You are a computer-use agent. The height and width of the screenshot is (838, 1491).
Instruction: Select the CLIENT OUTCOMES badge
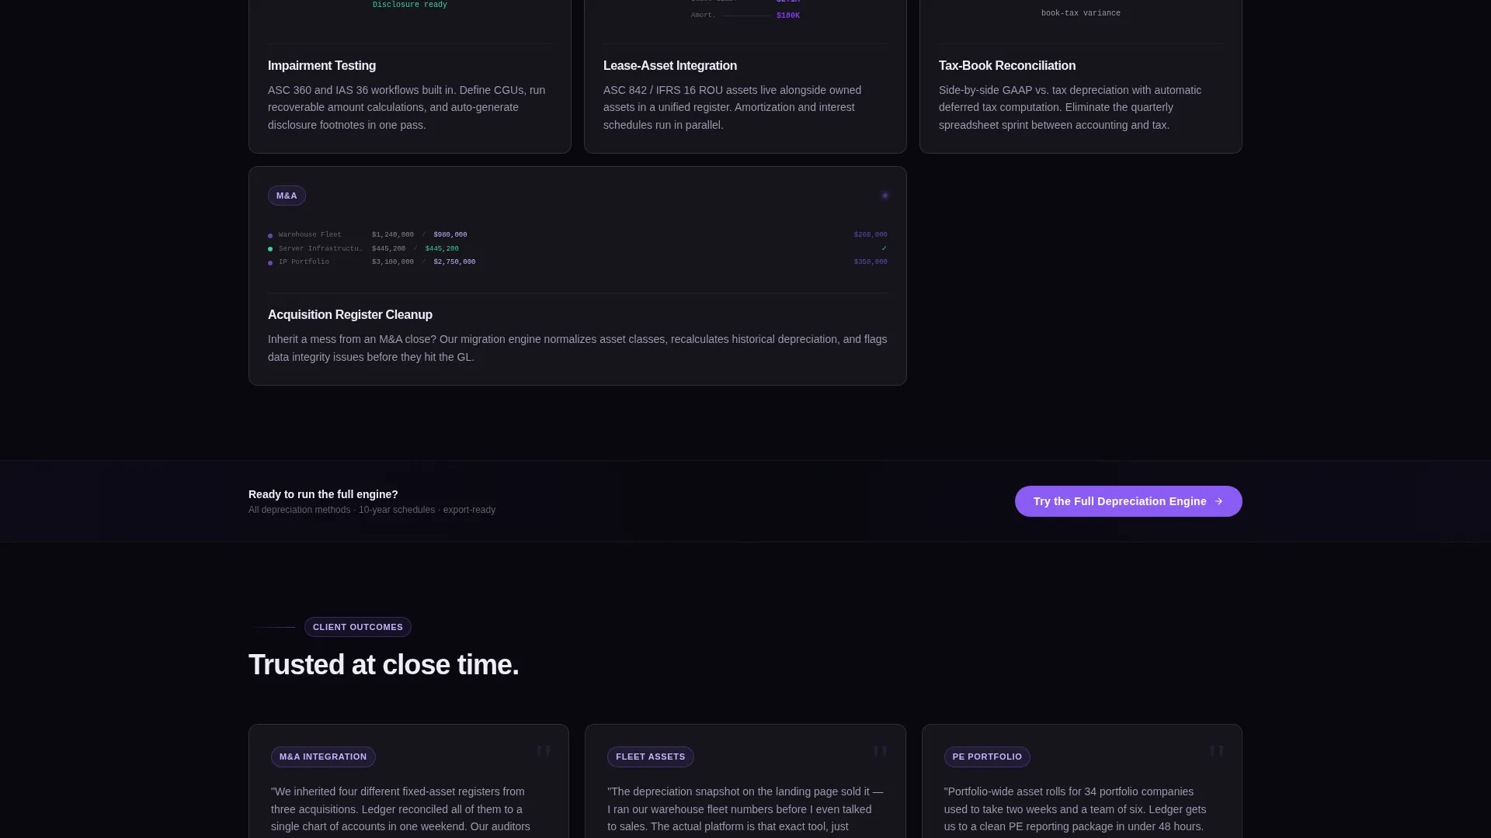[358, 627]
